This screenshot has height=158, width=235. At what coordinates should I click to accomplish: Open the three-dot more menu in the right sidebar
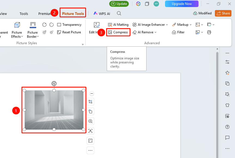(x=227, y=149)
